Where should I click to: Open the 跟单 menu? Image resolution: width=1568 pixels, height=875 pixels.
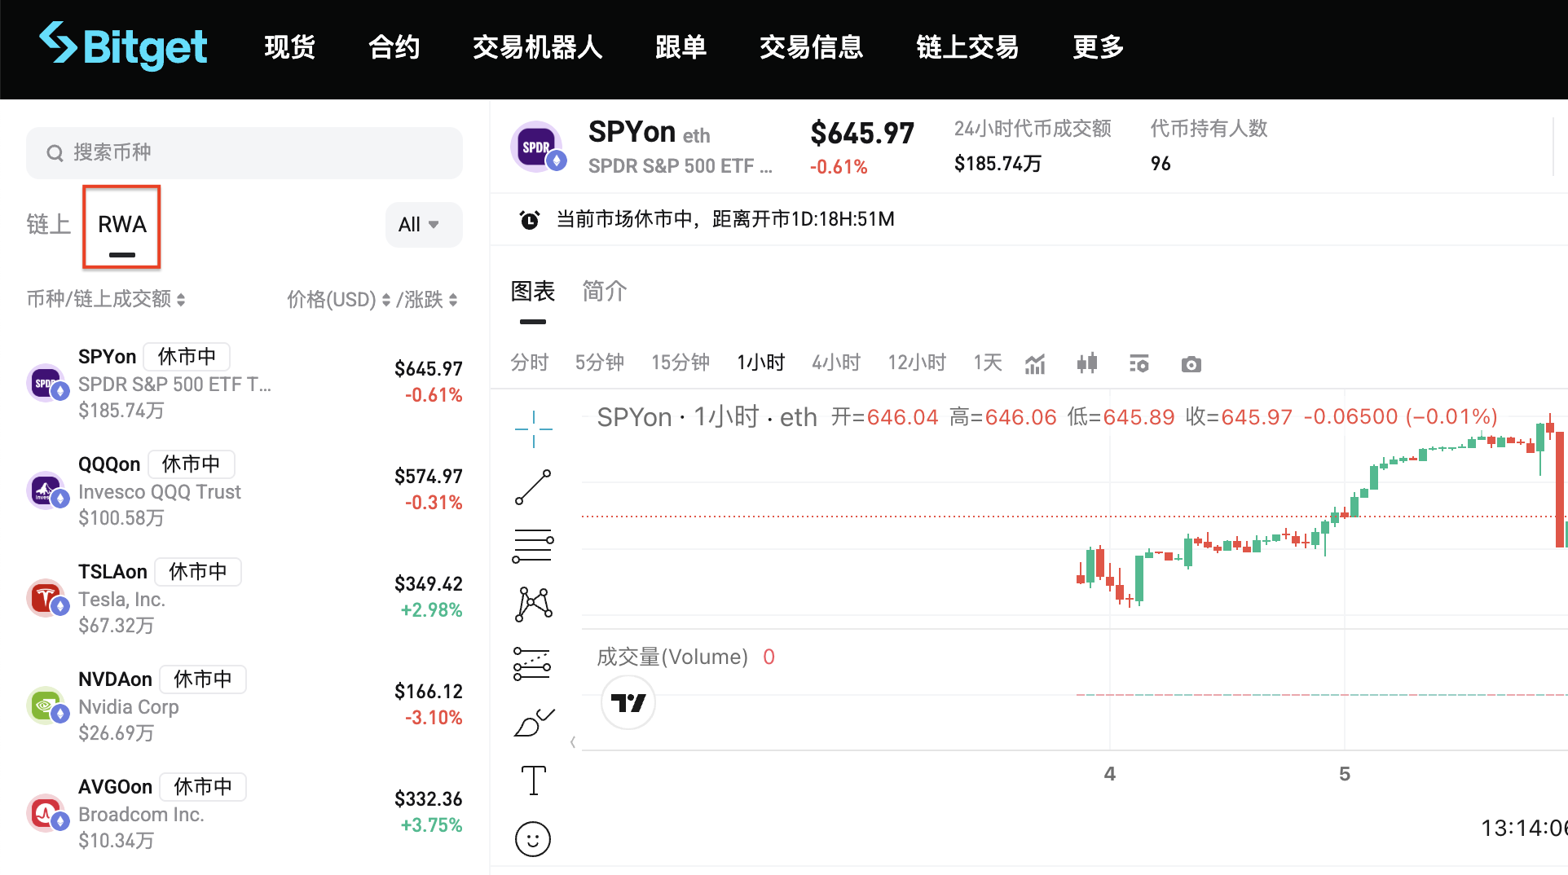point(680,47)
